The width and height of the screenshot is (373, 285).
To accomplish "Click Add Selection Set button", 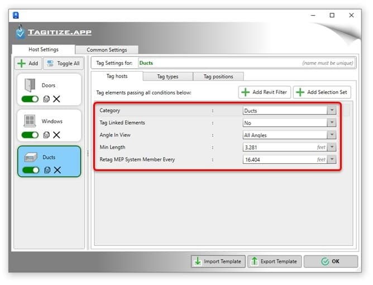I will [x=322, y=92].
